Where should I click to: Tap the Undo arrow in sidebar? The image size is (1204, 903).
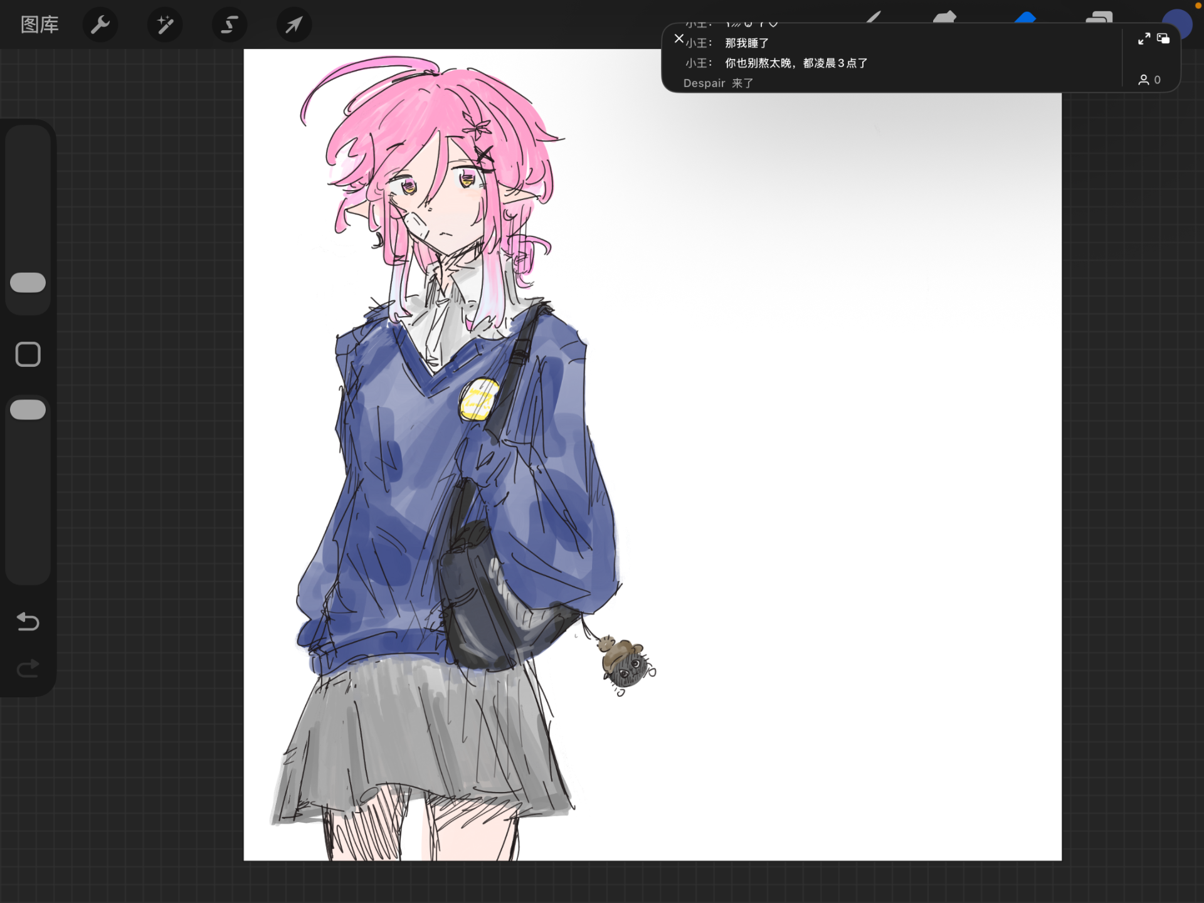coord(28,621)
